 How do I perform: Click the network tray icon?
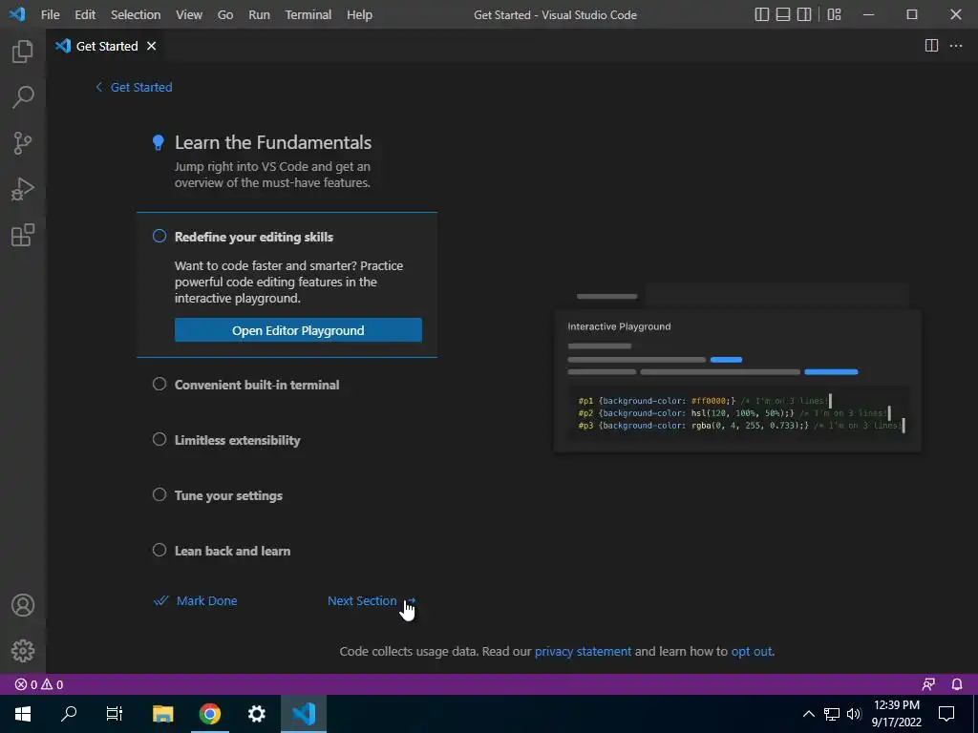(x=832, y=714)
